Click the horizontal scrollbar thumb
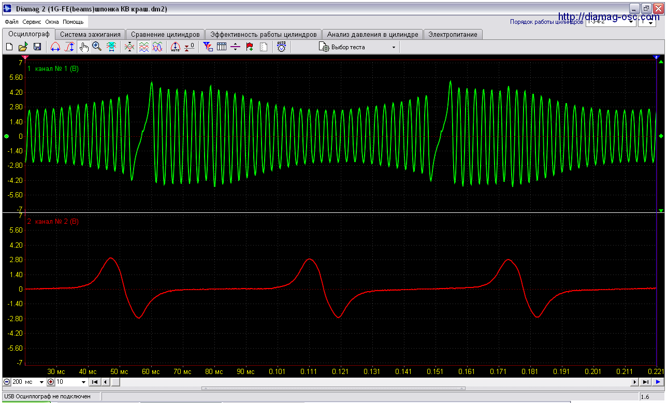Viewport: 667px width, 403px height. tap(116, 382)
